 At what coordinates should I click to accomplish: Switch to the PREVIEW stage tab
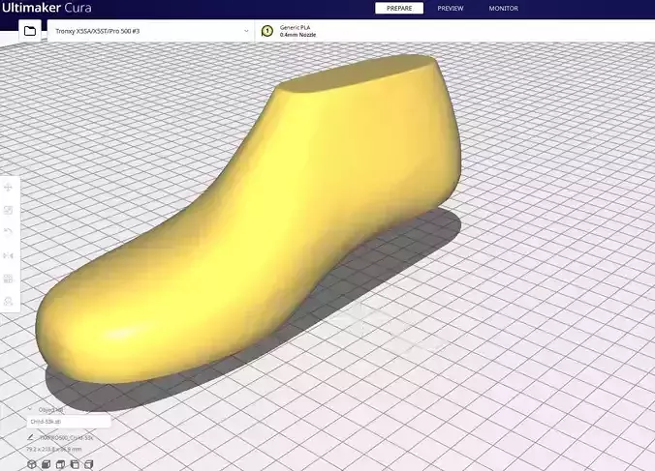click(x=451, y=9)
